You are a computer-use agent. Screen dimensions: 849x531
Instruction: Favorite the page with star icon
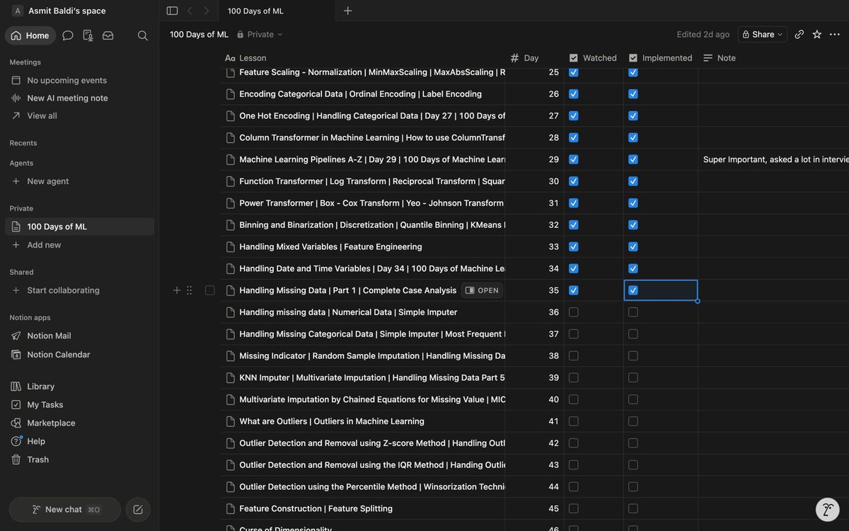click(x=817, y=34)
